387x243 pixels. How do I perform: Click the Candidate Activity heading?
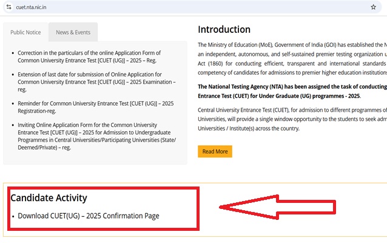(49, 198)
